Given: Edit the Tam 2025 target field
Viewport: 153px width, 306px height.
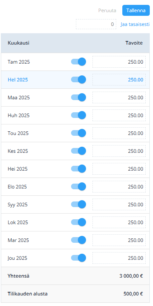Looking at the screenshot, I should [119, 62].
